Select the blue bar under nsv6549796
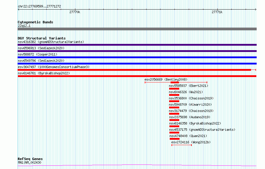 [137, 64]
